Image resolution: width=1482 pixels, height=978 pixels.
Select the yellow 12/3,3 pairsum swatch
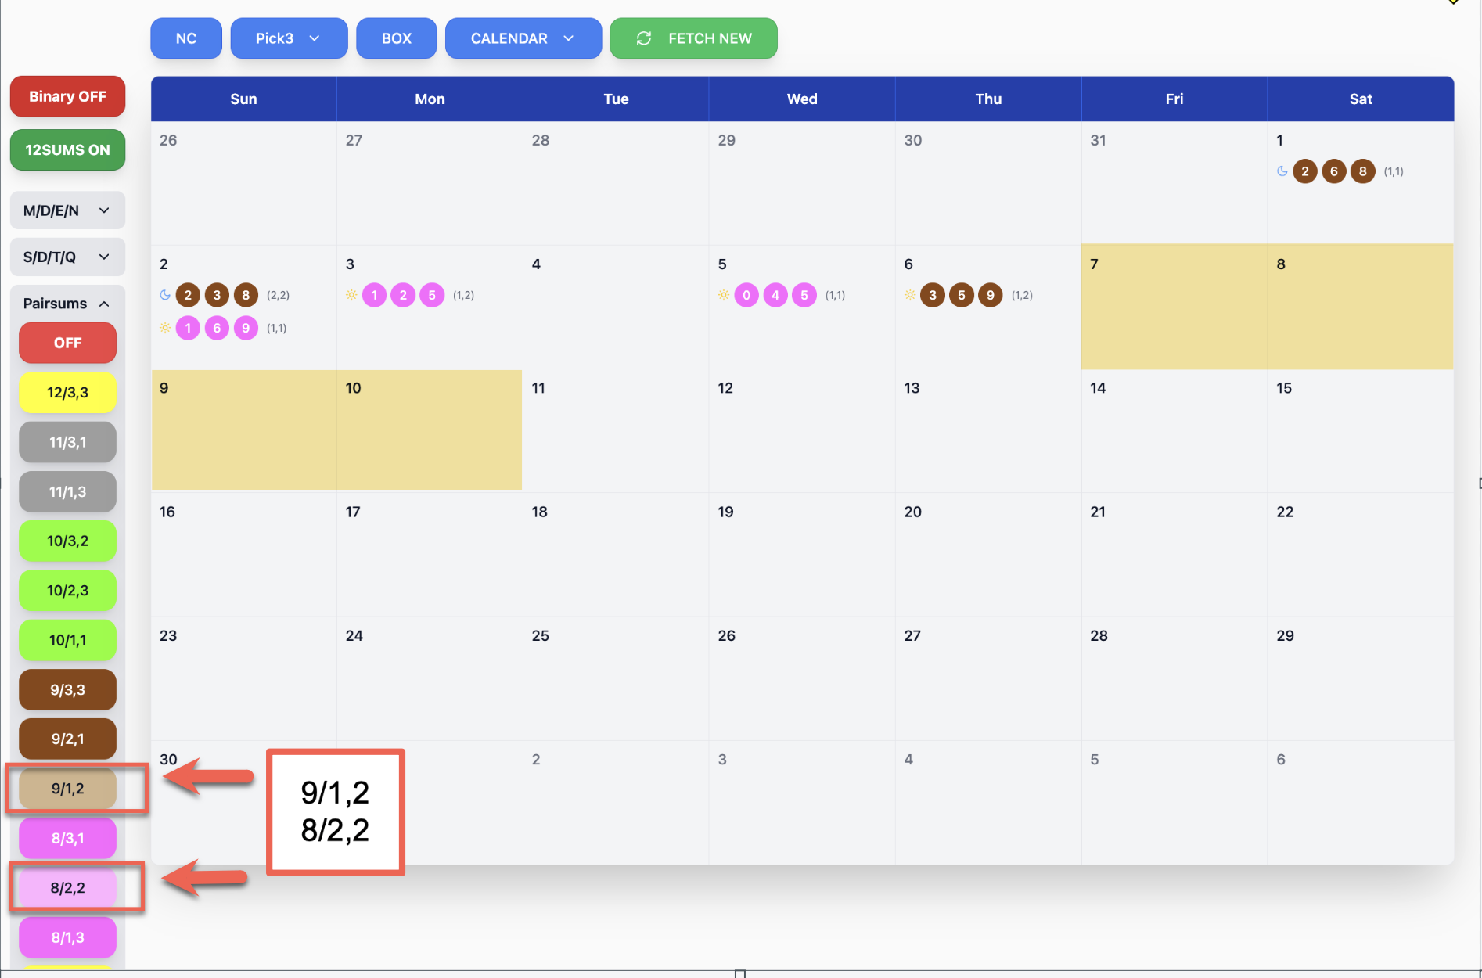pyautogui.click(x=67, y=392)
